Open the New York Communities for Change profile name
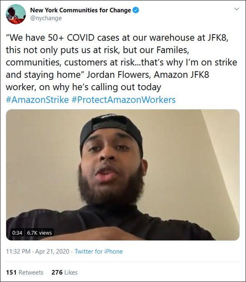 tap(81, 10)
